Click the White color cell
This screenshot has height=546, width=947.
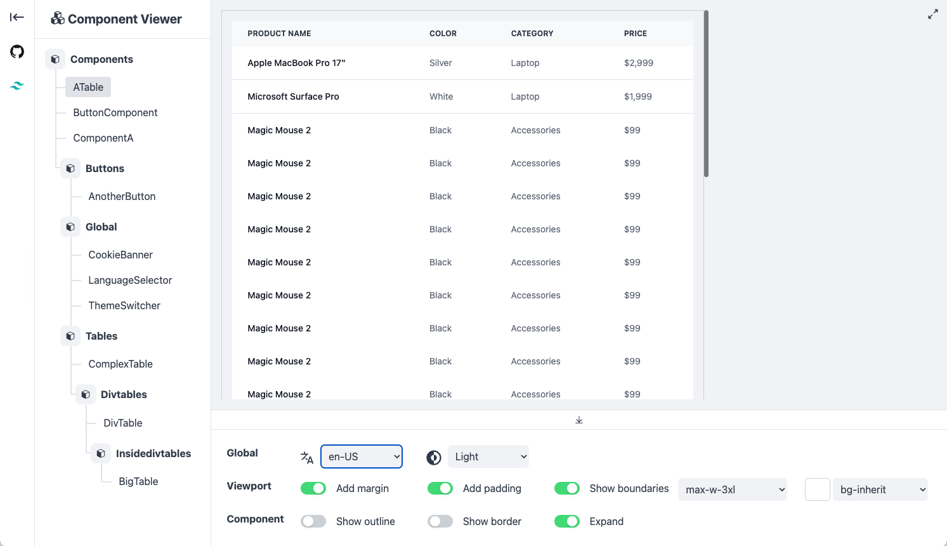(441, 97)
